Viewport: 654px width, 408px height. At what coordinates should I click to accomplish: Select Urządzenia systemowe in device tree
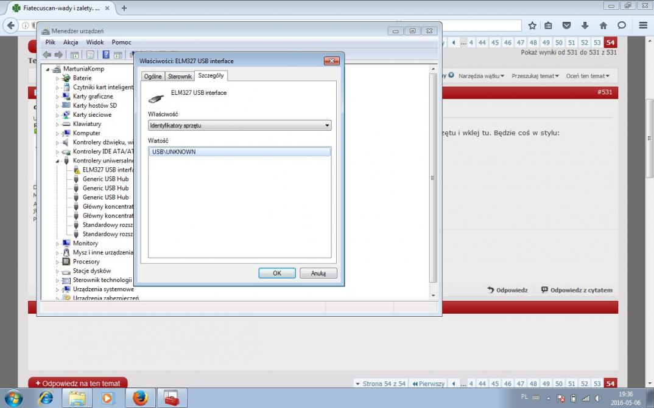coord(104,289)
